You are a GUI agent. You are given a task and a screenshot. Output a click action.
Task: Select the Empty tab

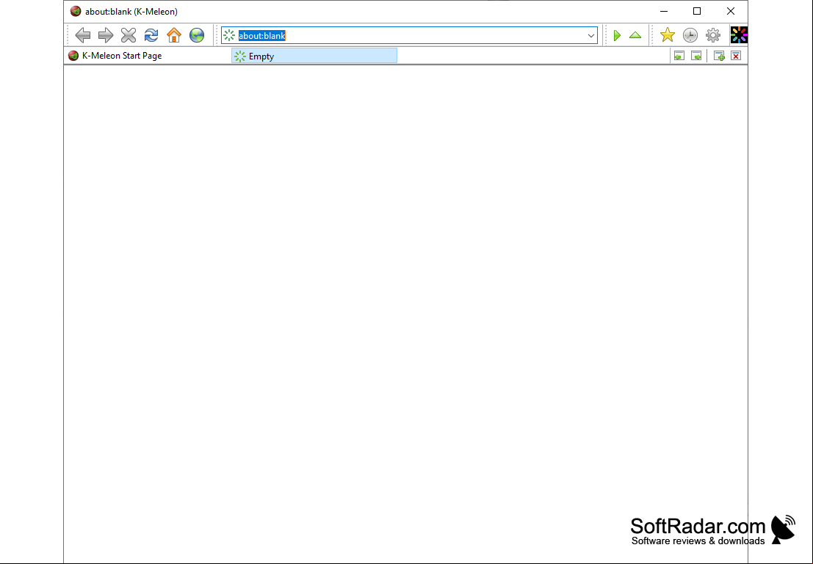(x=314, y=56)
